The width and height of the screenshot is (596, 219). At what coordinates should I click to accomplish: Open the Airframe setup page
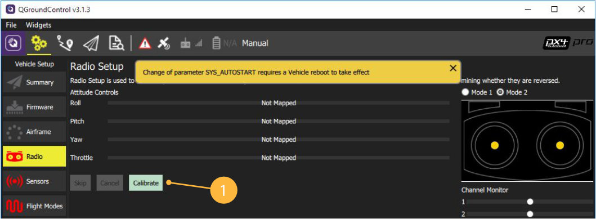click(x=34, y=132)
